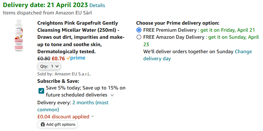The height and width of the screenshot is (131, 263).
Task: Uncheck the Subscribe & Save checkbox
Action: click(x=41, y=91)
